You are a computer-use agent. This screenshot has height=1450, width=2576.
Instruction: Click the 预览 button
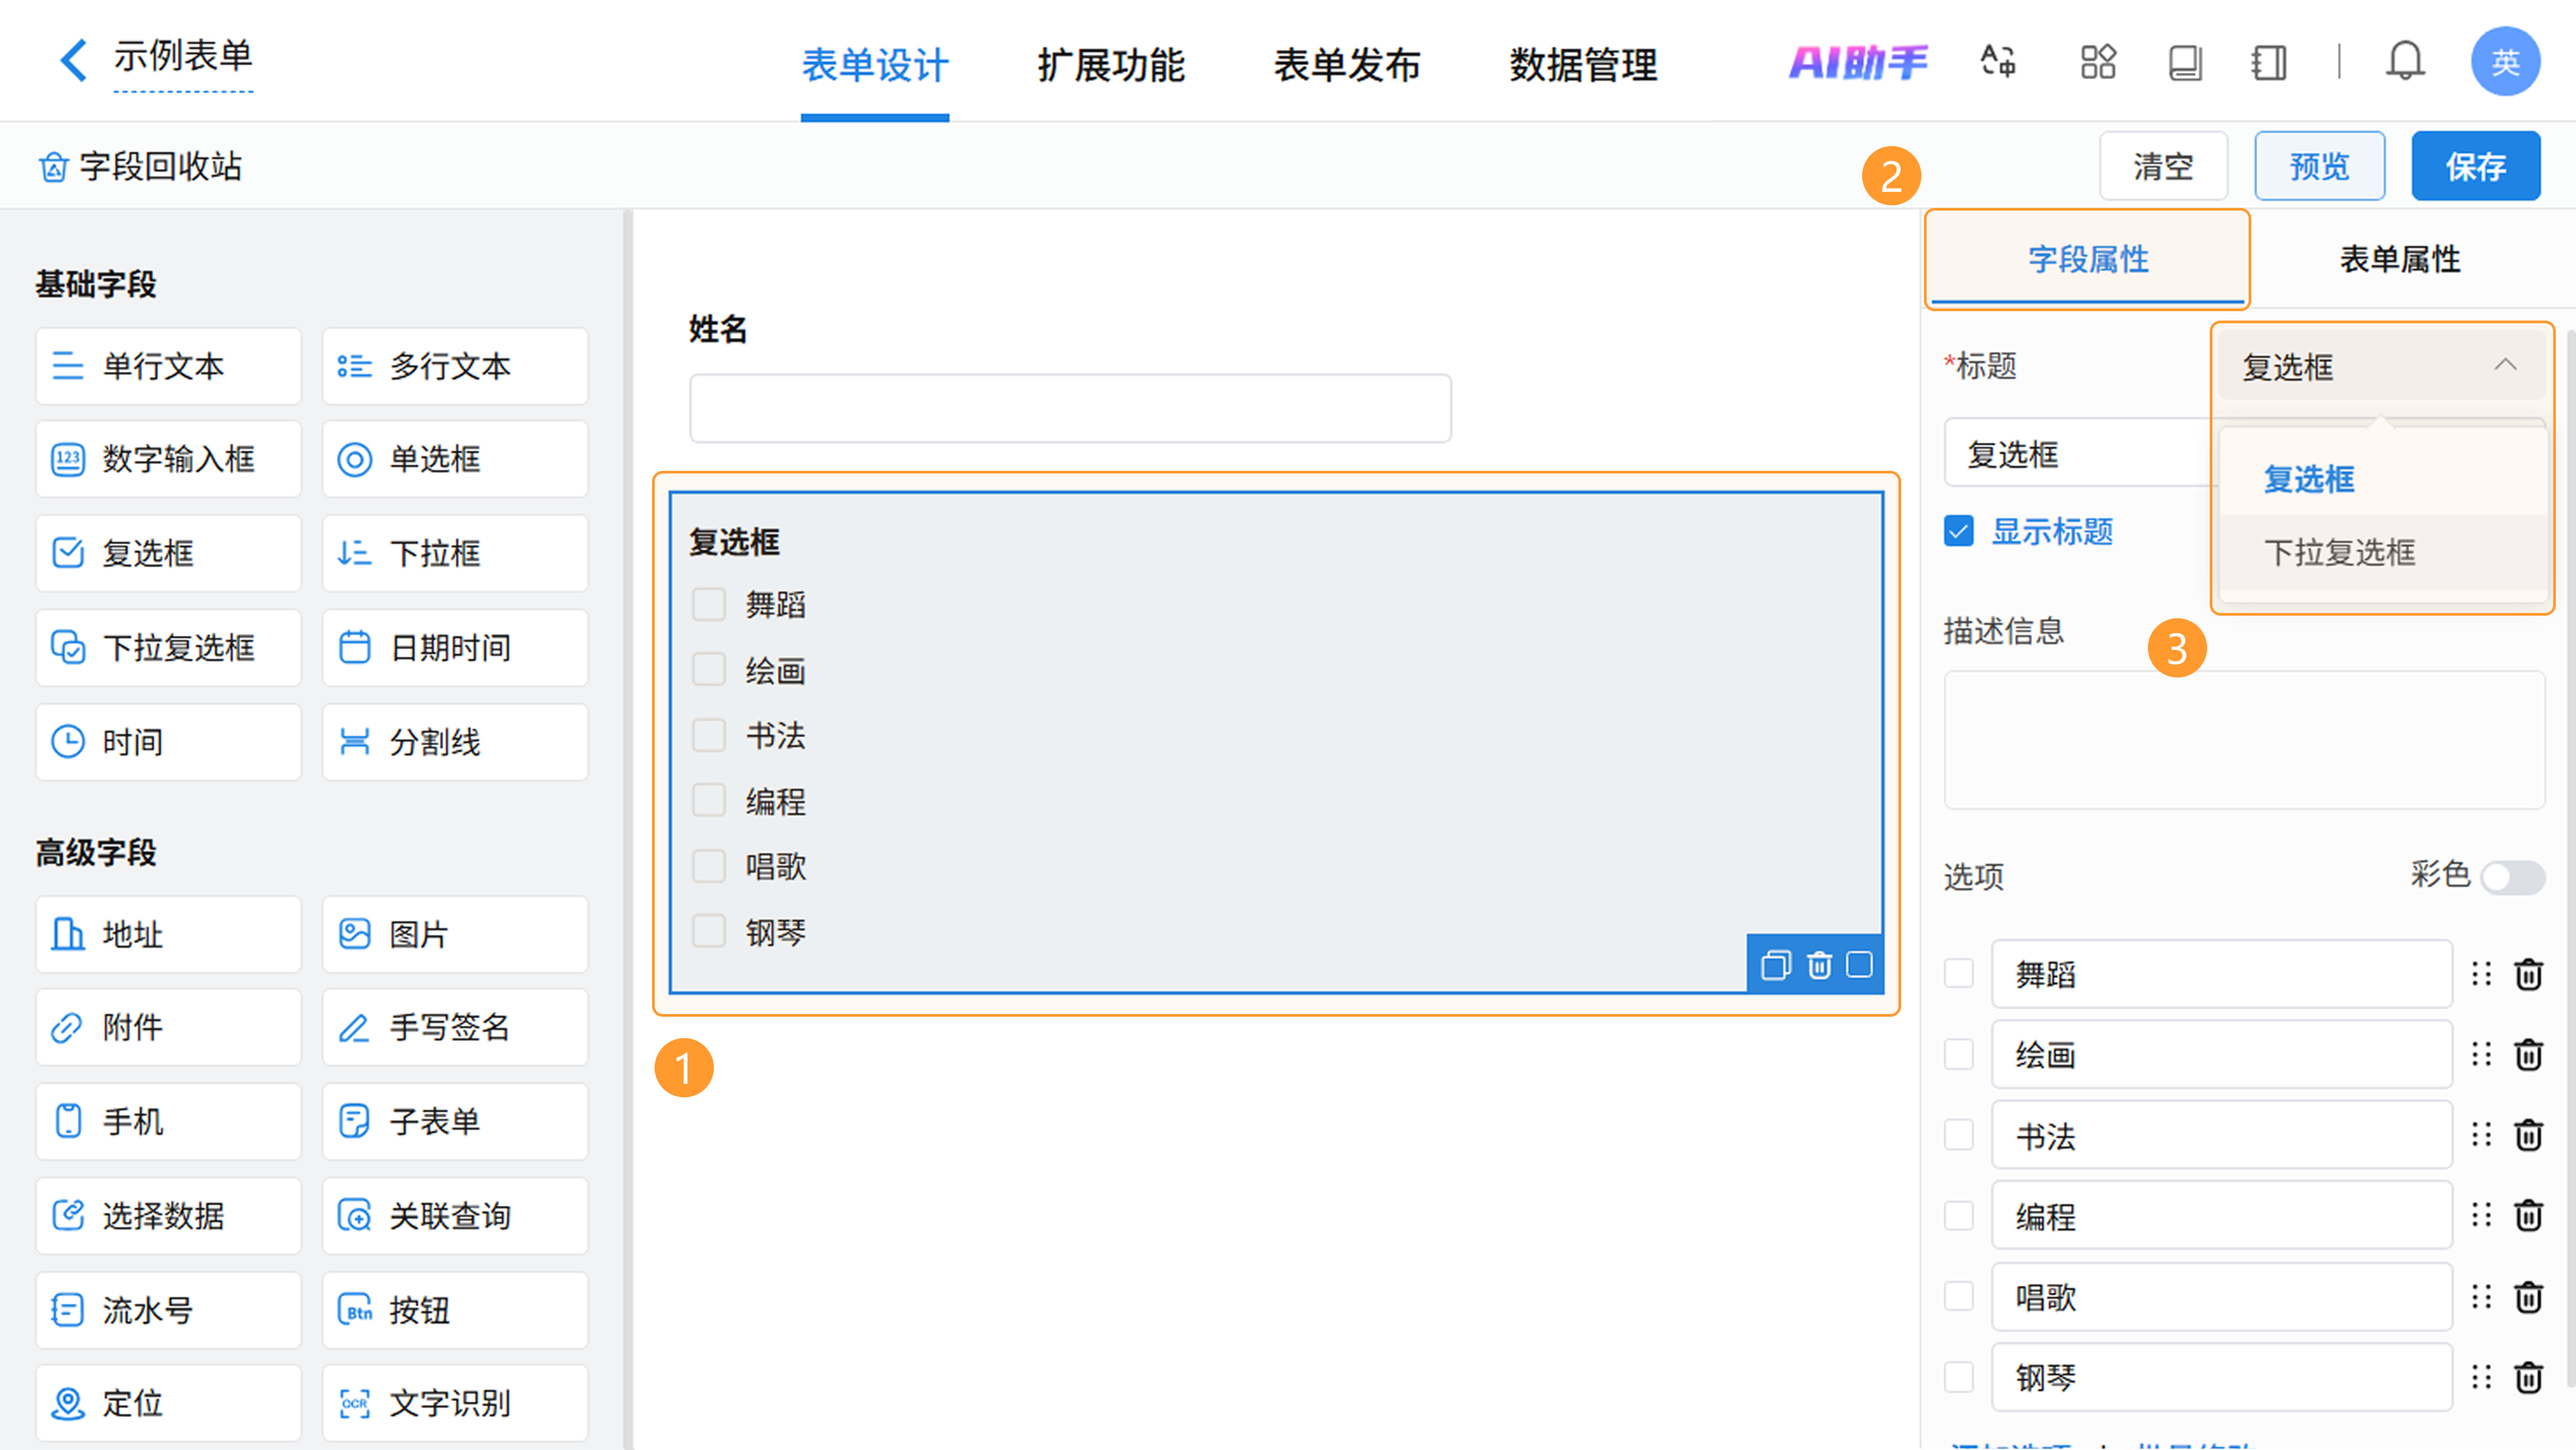[2318, 166]
